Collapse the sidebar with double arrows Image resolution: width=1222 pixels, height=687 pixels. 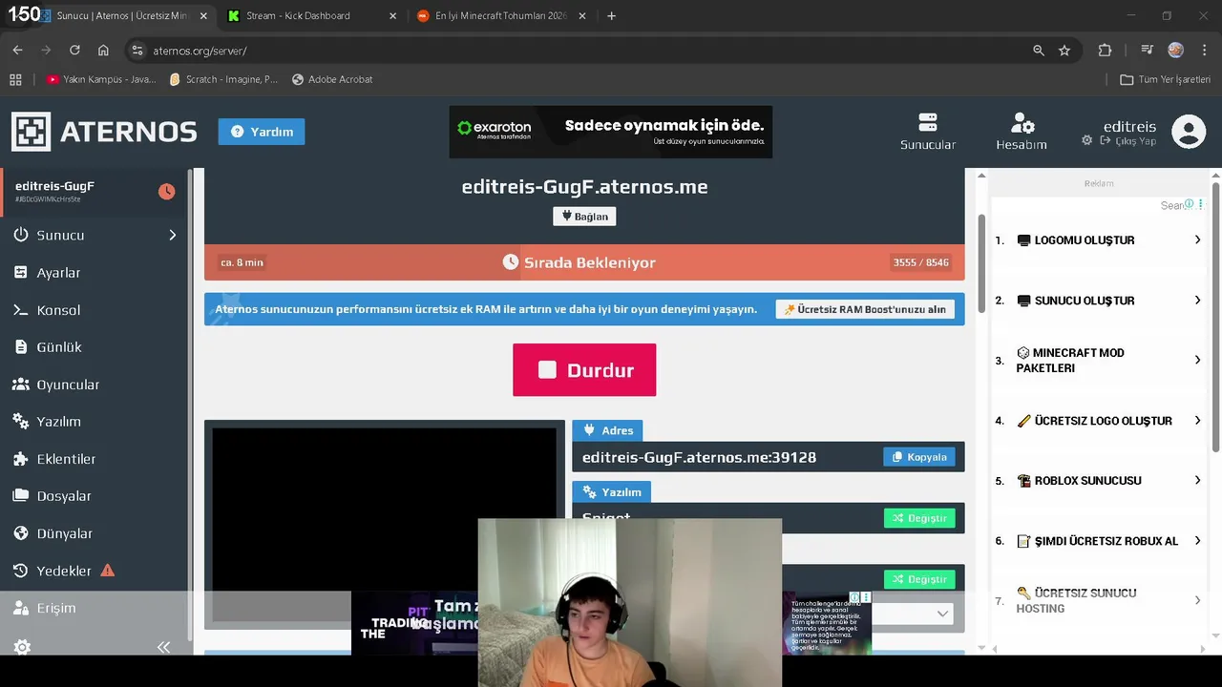click(163, 647)
